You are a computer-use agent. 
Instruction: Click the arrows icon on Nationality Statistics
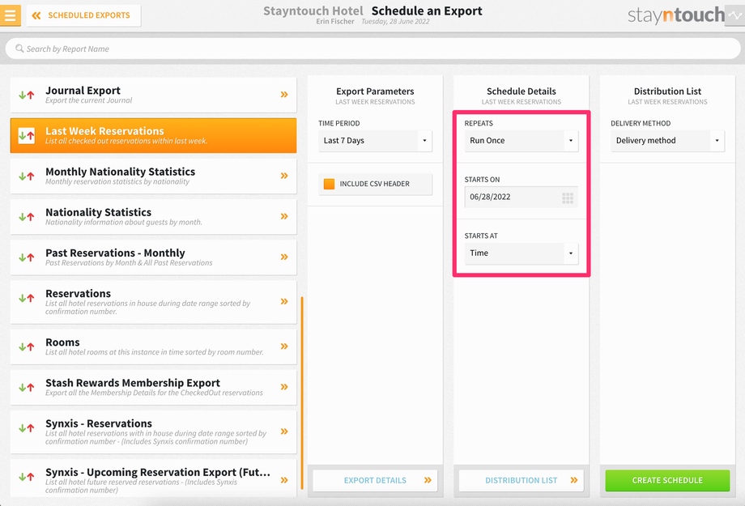(x=27, y=217)
